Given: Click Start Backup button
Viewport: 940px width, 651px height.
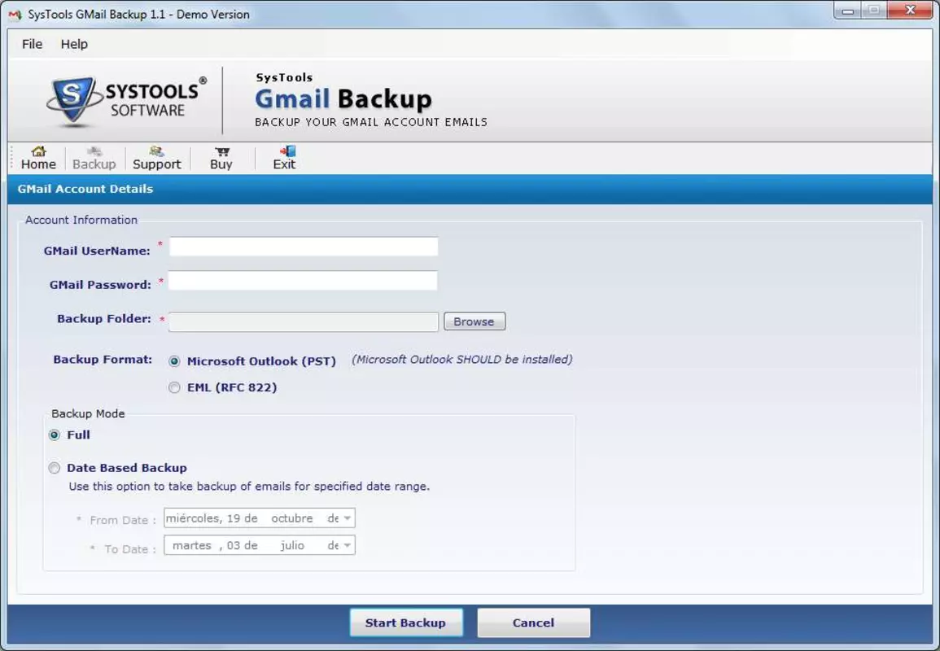Looking at the screenshot, I should pyautogui.click(x=406, y=623).
